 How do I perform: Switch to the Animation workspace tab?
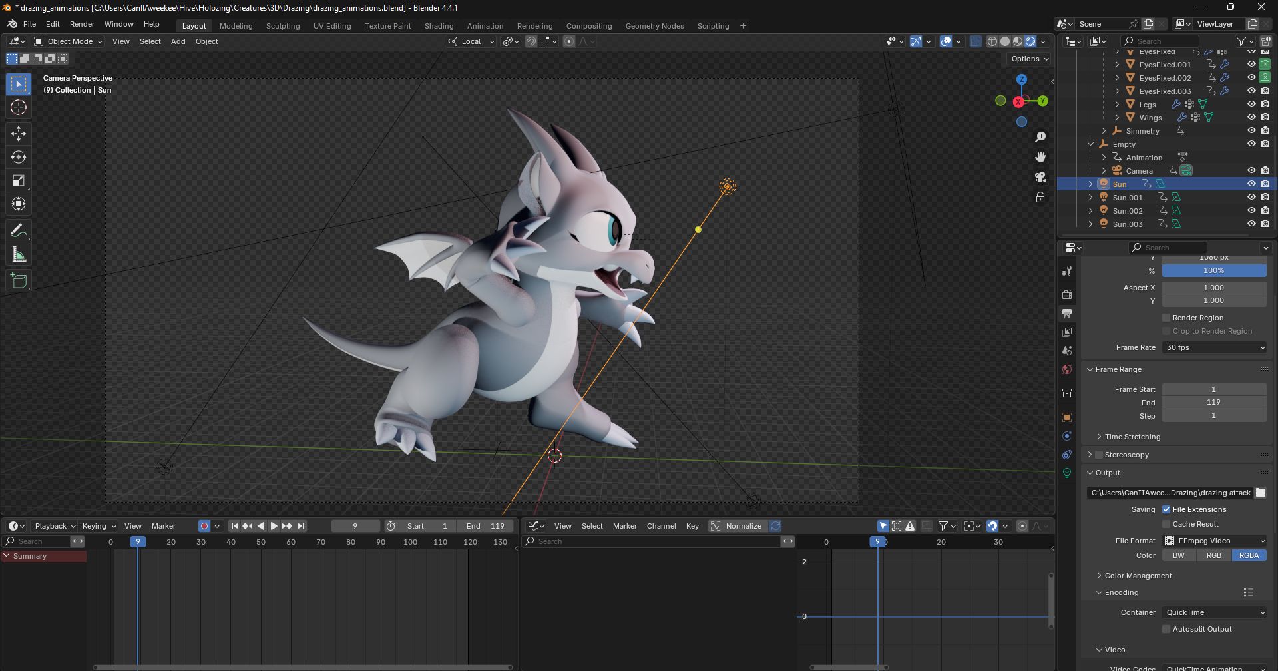(x=485, y=26)
